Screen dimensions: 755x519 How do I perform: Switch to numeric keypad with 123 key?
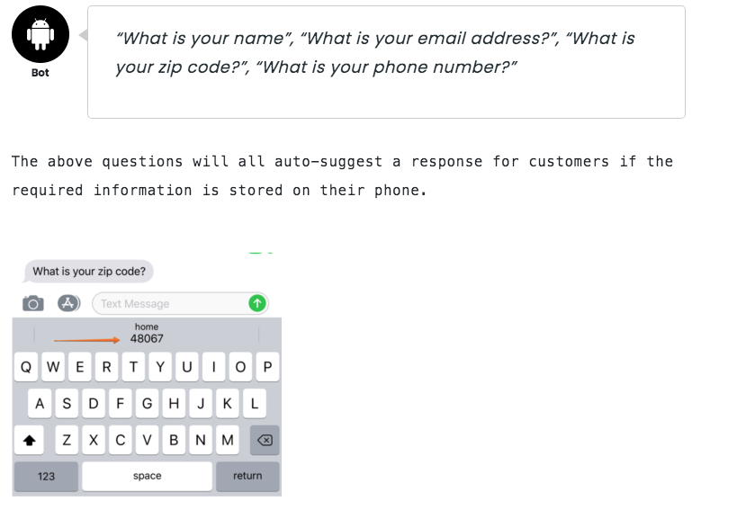(x=45, y=476)
